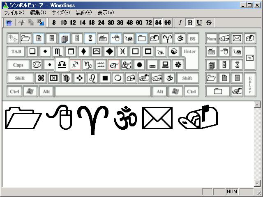Toggle the Caps key
The height and width of the screenshot is (197, 263).
click(18, 65)
